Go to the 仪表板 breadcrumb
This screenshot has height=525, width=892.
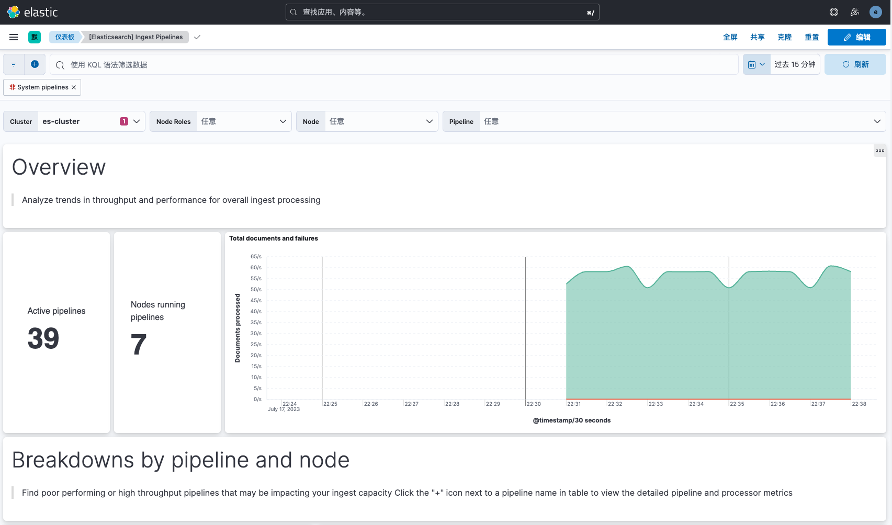coord(65,37)
